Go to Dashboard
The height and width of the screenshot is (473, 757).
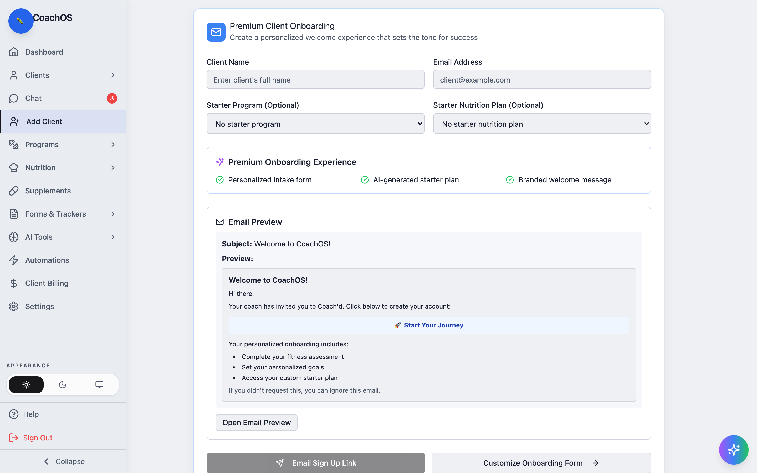click(63, 52)
